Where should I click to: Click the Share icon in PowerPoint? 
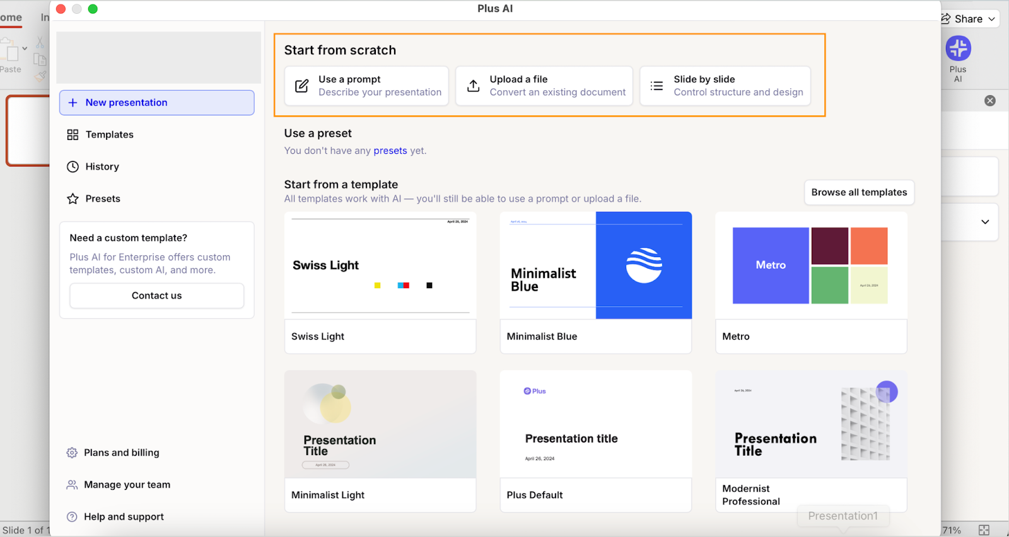[946, 19]
